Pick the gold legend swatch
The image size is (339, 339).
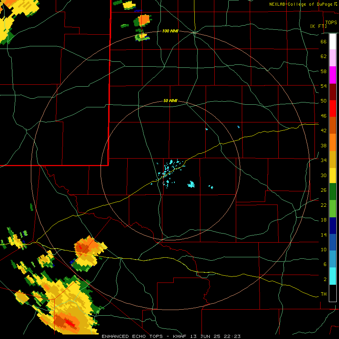pos(333,159)
